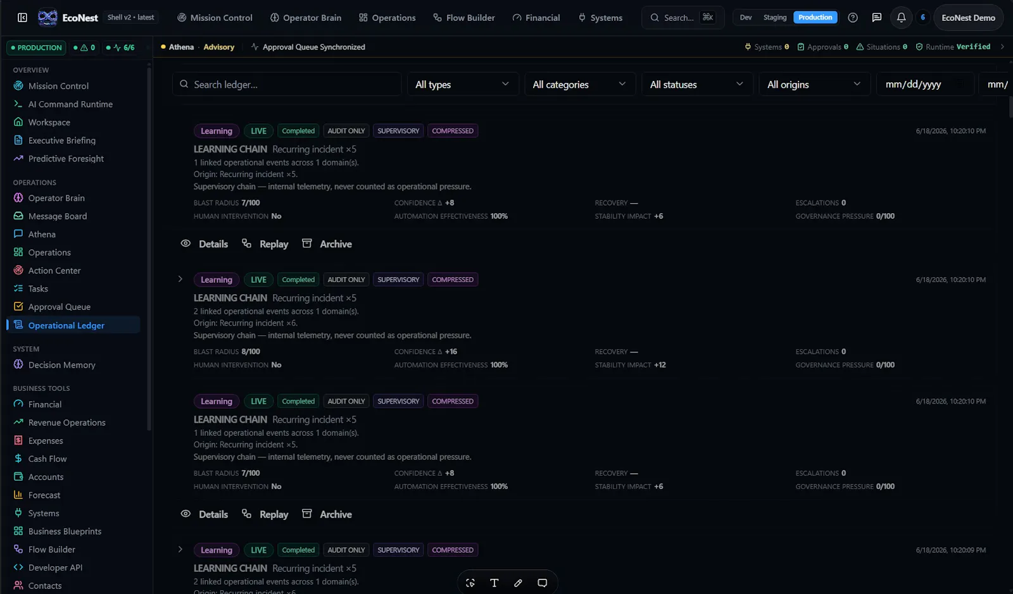Open the Operations top menu
The image size is (1013, 594).
coord(387,18)
